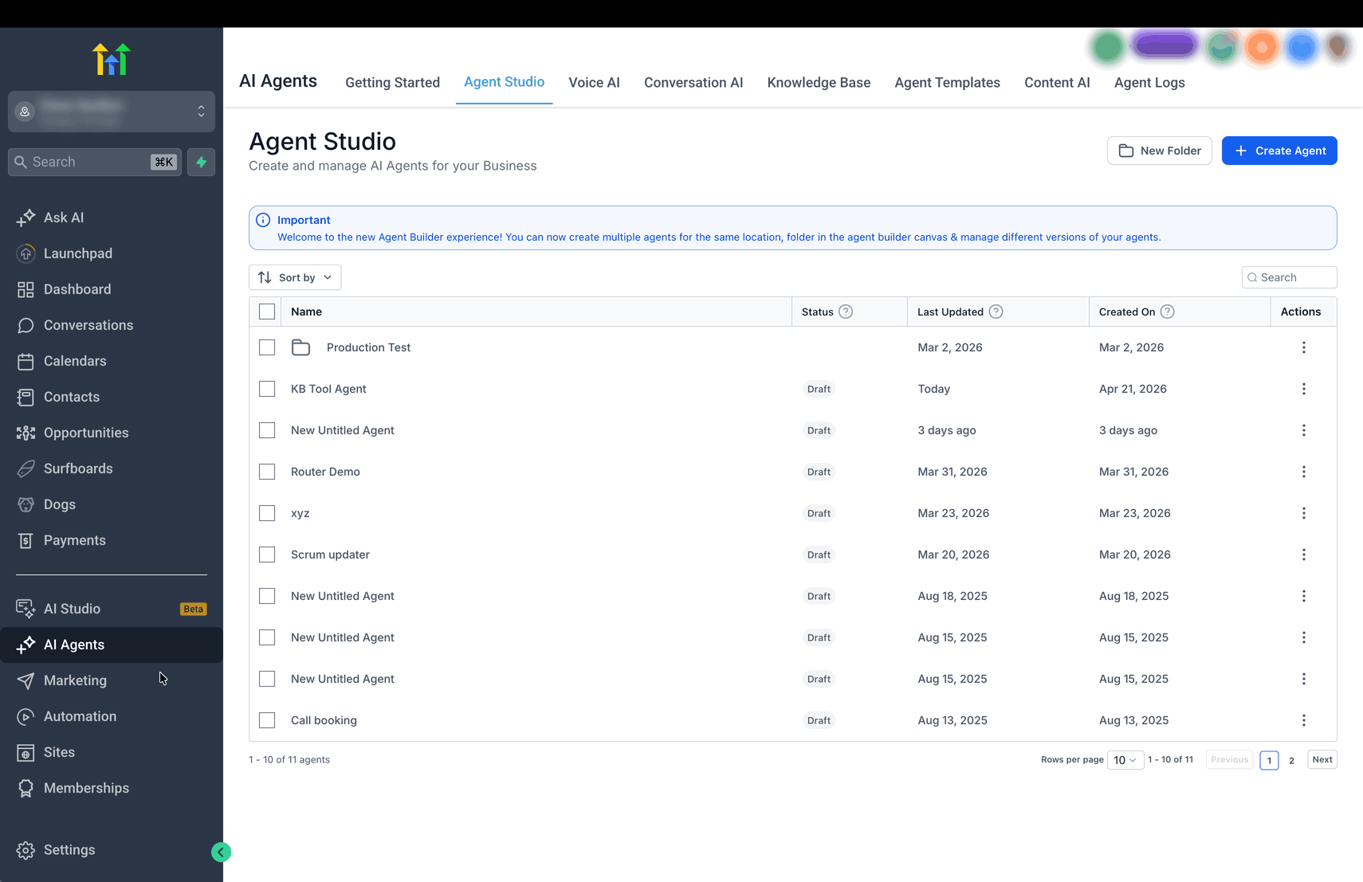The height and width of the screenshot is (882, 1363).
Task: Switch to Voice AI tab
Action: click(594, 83)
